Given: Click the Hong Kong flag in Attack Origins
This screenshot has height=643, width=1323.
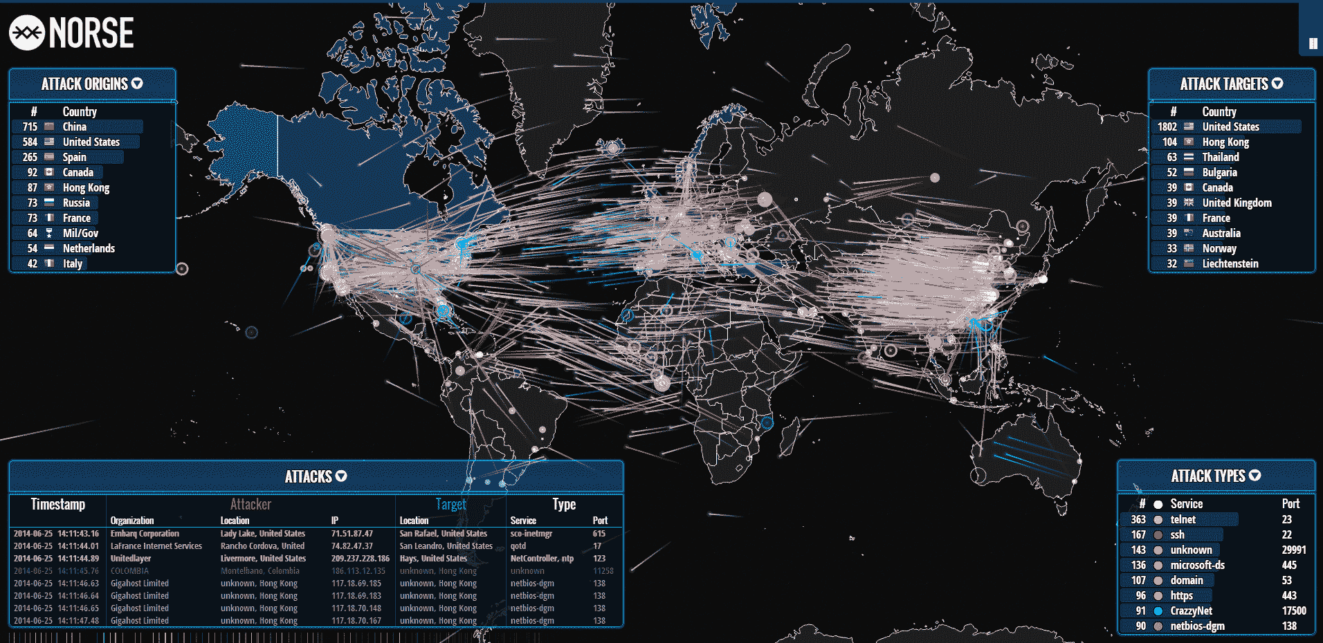Looking at the screenshot, I should tap(49, 187).
